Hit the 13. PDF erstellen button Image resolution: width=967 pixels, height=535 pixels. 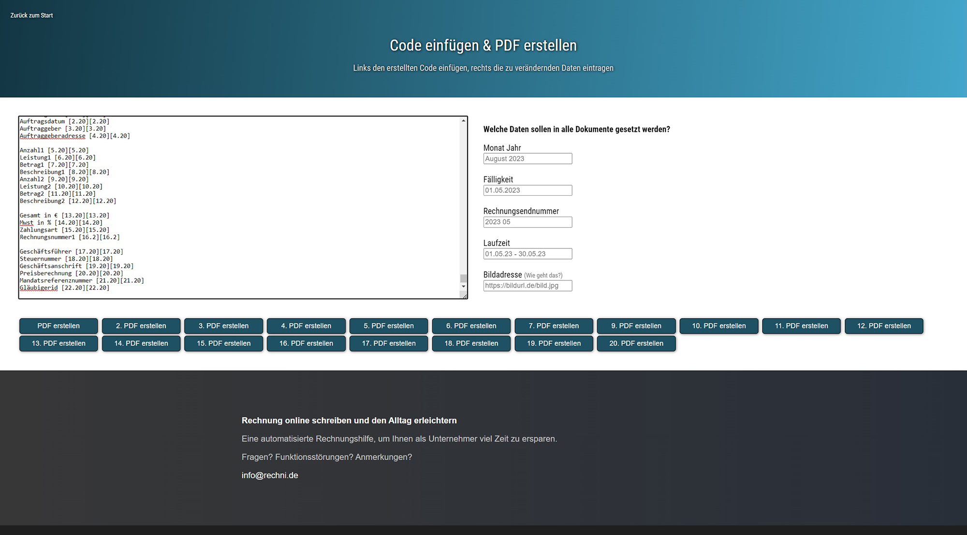(59, 343)
